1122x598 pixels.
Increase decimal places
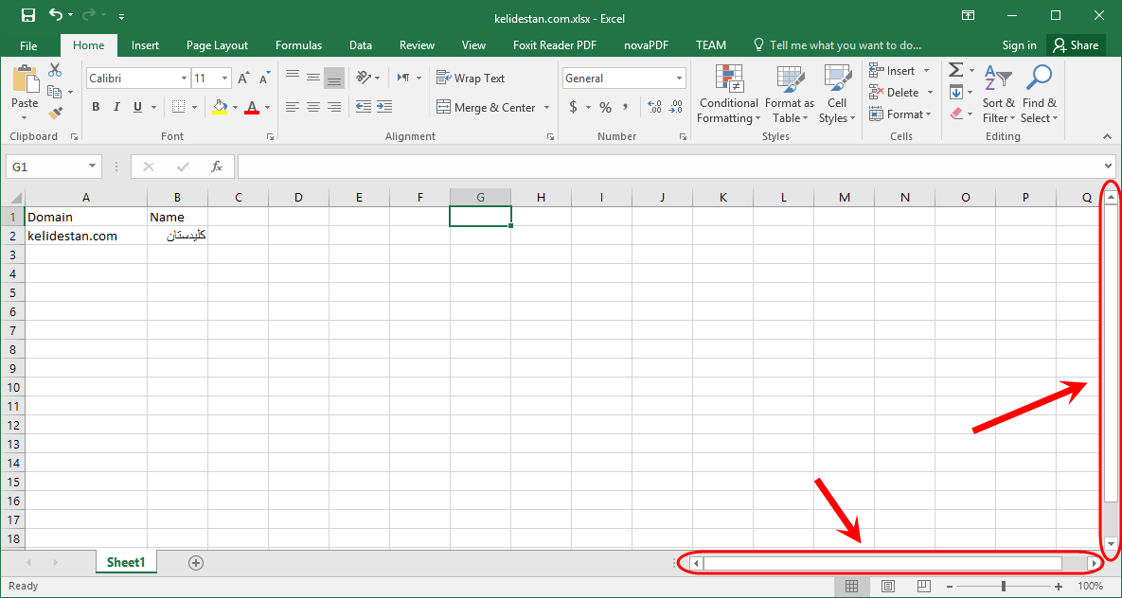pos(654,107)
